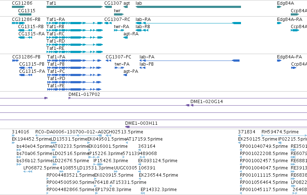Select the Taf1-PD protein
Viewport: 307px width, 195px height.
[x=74, y=82]
